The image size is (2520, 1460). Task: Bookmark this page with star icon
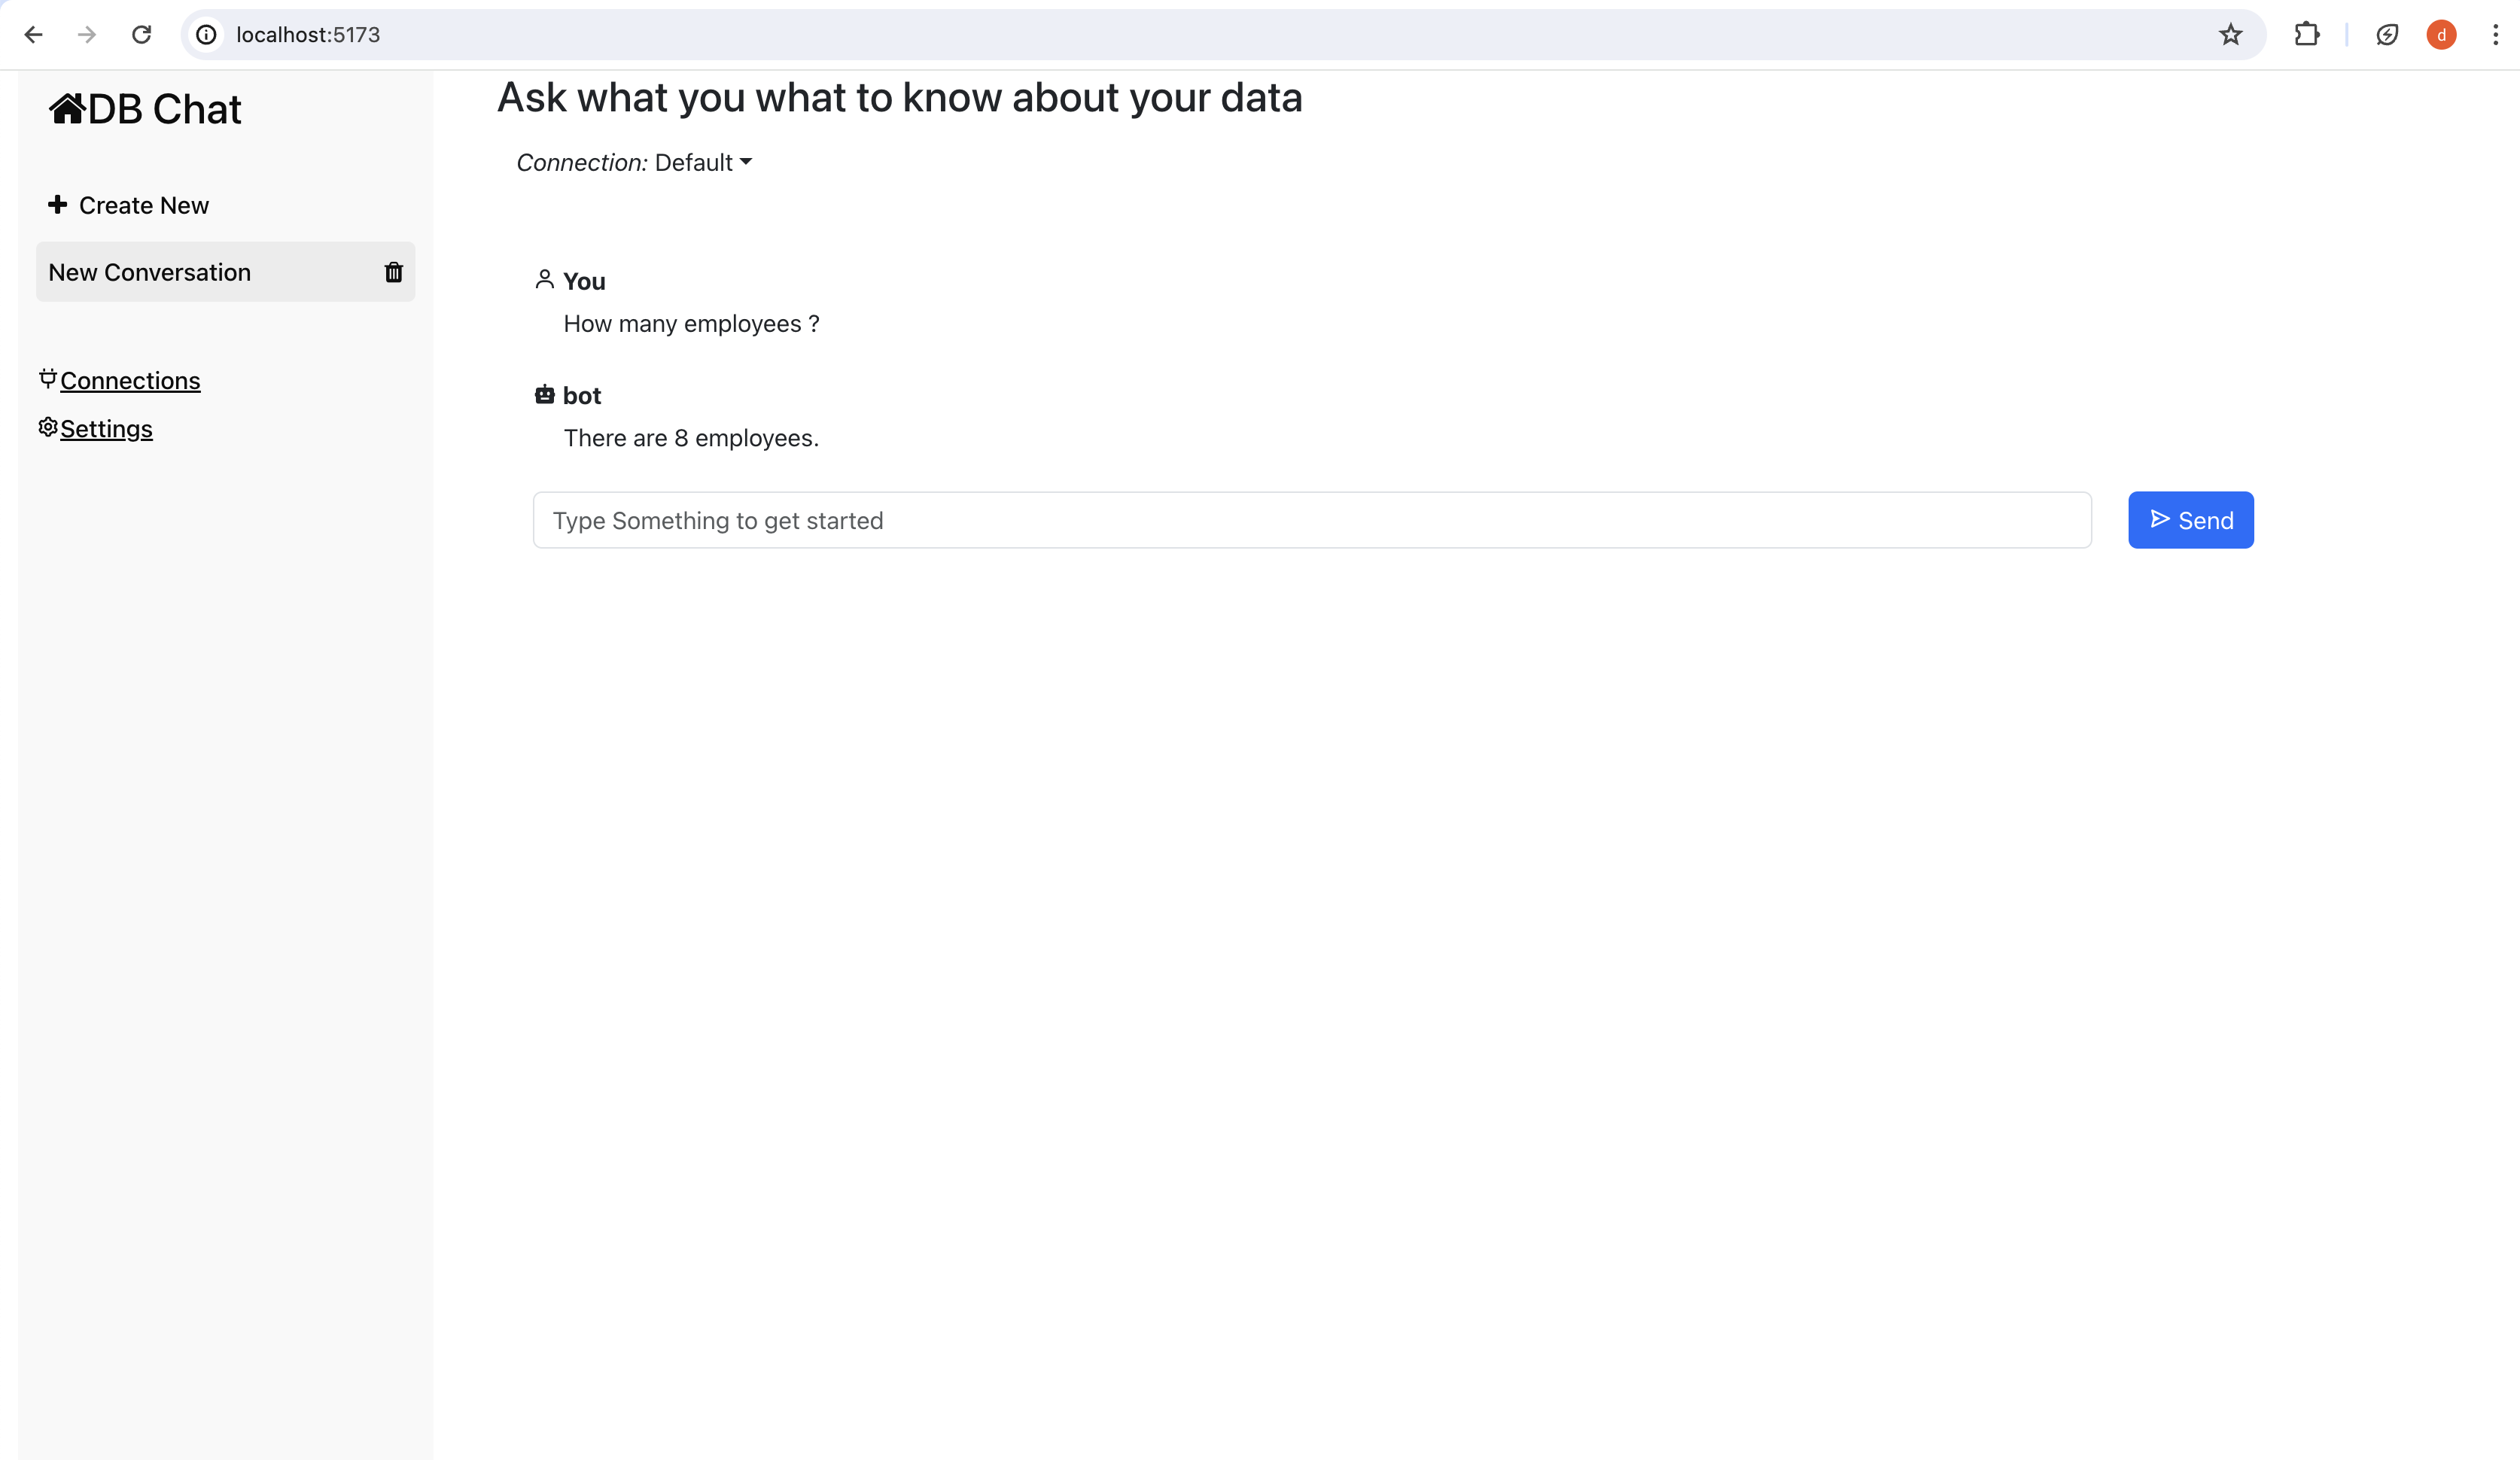2230,35
